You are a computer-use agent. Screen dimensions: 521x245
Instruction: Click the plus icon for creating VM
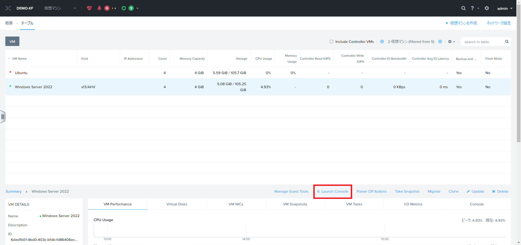(447, 23)
